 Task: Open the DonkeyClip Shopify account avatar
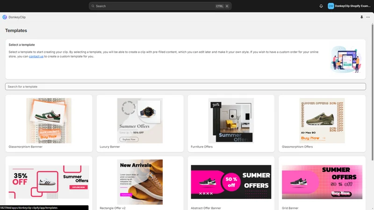(x=331, y=6)
